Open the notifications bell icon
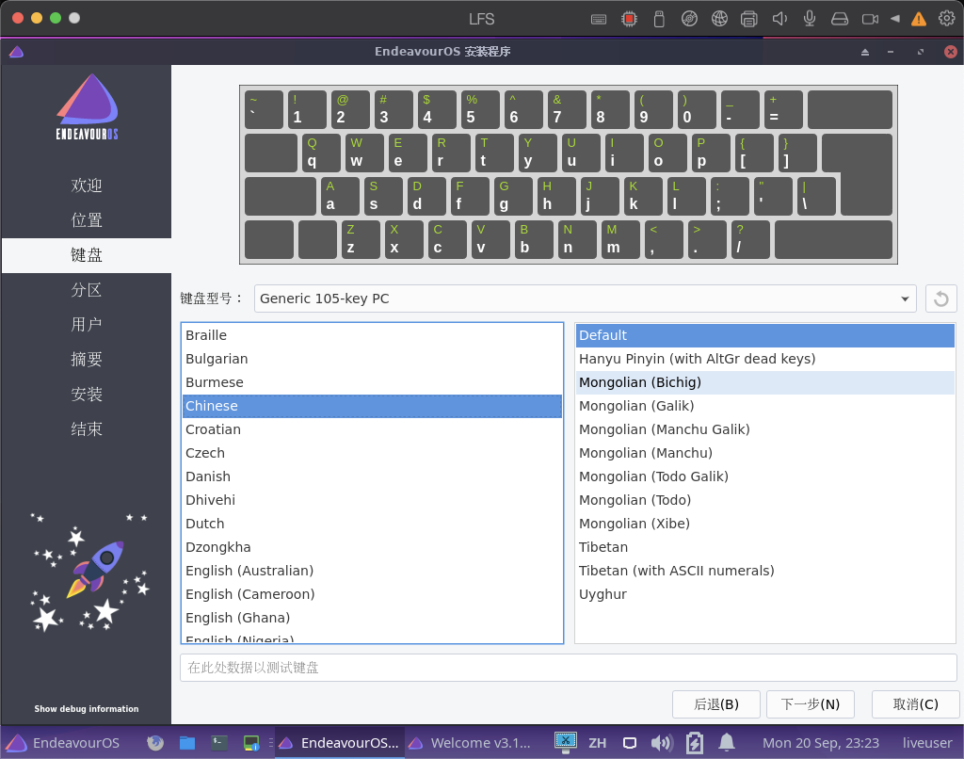The height and width of the screenshot is (759, 964). coord(727,742)
